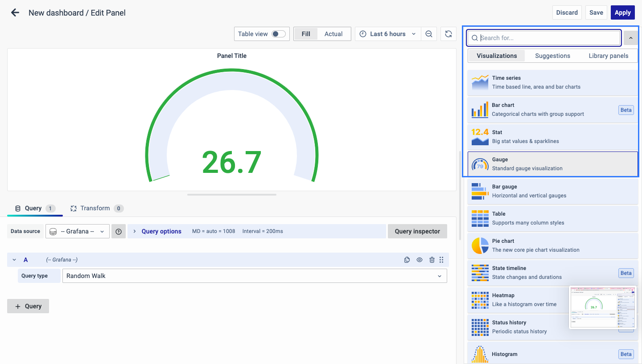Image resolution: width=642 pixels, height=364 pixels.
Task: Open the Last 6 hours time picker
Action: (387, 34)
